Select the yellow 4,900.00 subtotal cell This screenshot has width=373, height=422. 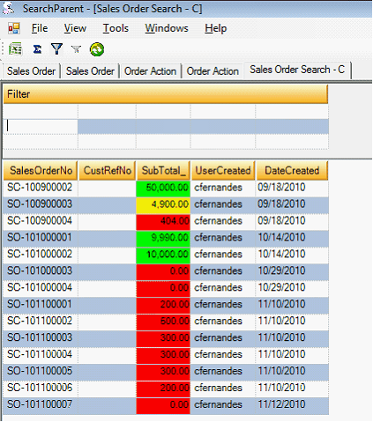(x=163, y=204)
